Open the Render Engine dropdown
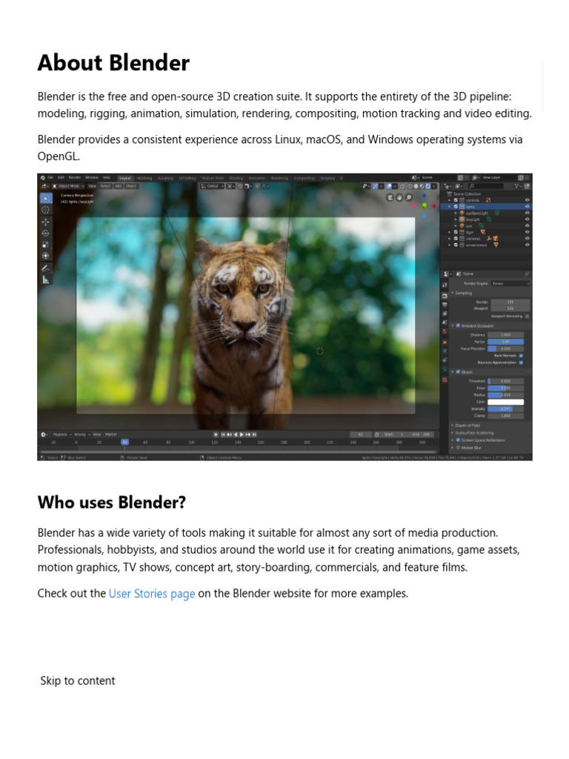Image resolution: width=569 pixels, height=759 pixels. [510, 283]
